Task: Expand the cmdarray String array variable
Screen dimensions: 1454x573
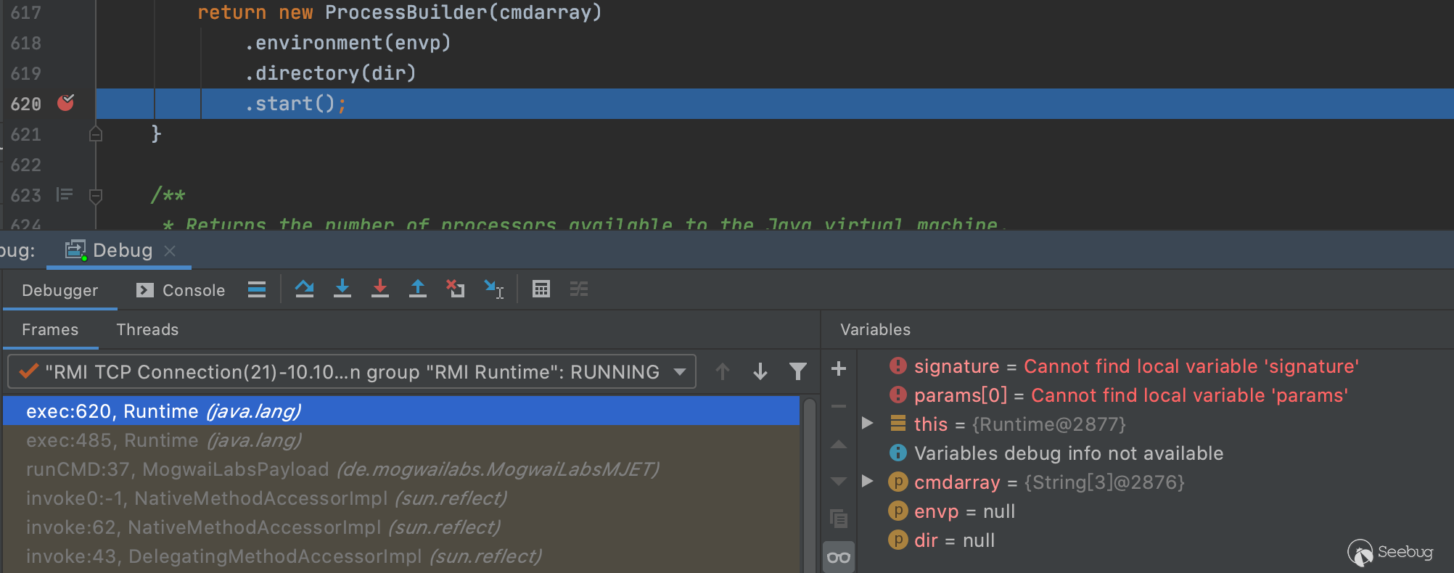Action: click(867, 482)
